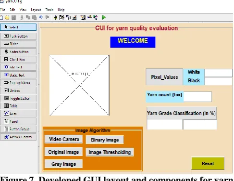This screenshot has width=234, height=181.
Task: Open the Tab Order Editor icon
Action: pyautogui.click(x=68, y=17)
